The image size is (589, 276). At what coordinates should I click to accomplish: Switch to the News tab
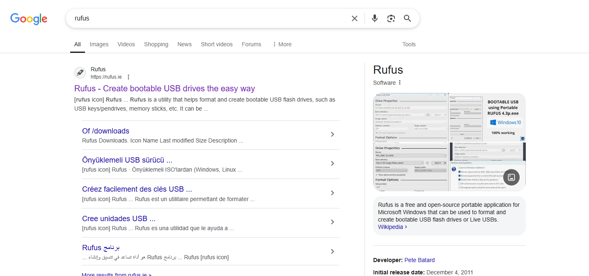(184, 44)
